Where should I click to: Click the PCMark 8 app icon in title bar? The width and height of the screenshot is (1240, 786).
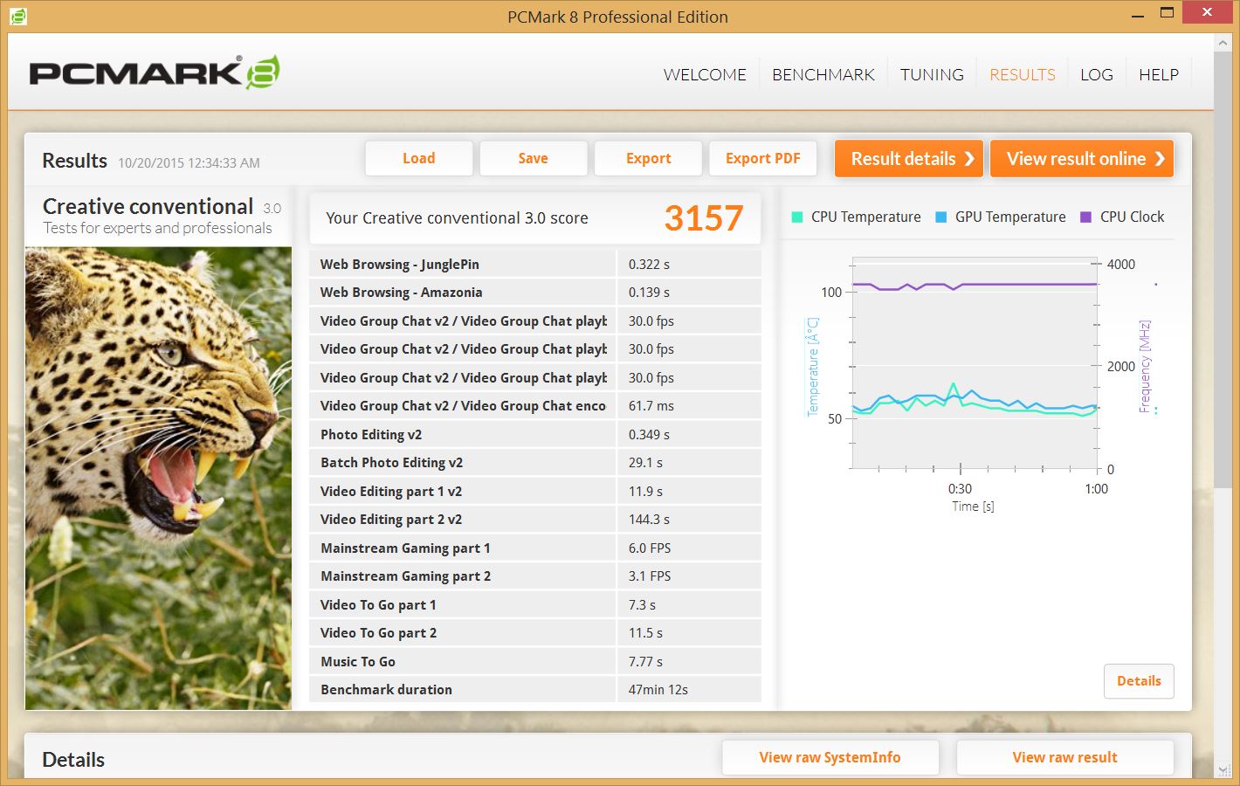click(x=17, y=16)
